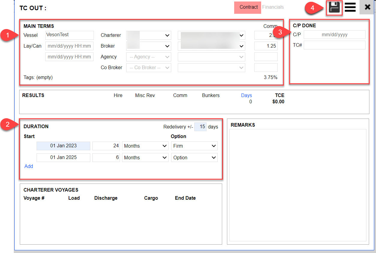This screenshot has width=376, height=253.
Task: Expand the Co Broker dropdown
Action: click(x=148, y=68)
